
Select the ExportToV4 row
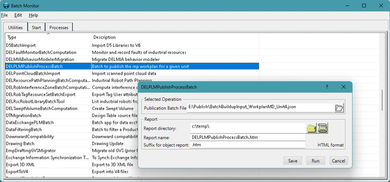pos(48,171)
